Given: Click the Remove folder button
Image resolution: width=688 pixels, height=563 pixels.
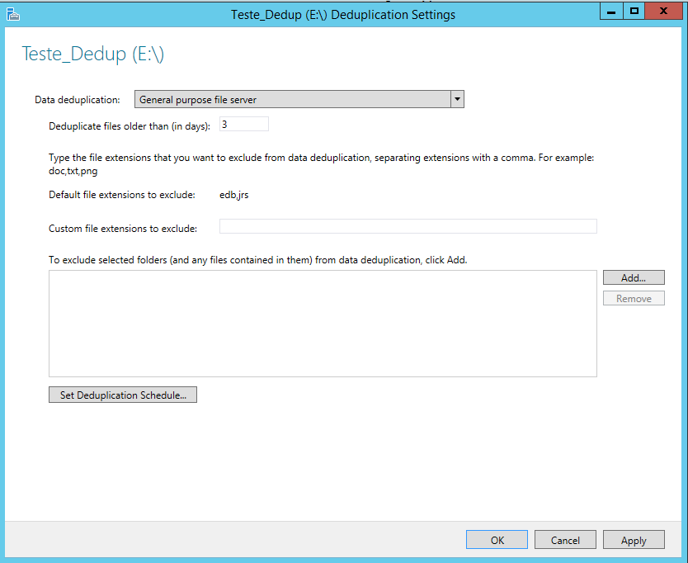Looking at the screenshot, I should click(x=634, y=299).
